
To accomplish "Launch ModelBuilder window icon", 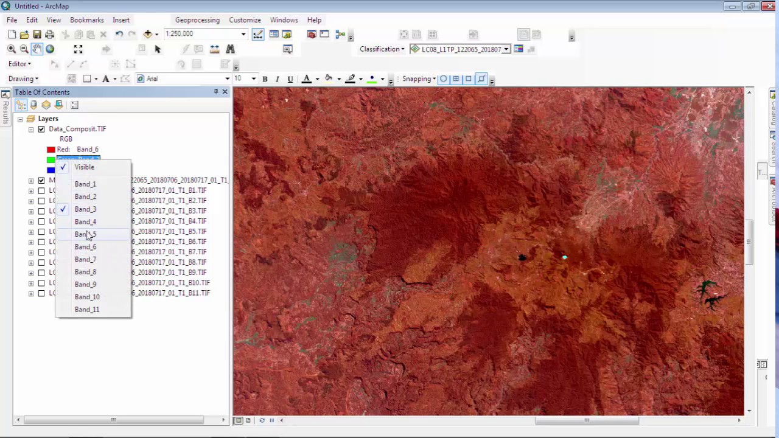I will coord(340,35).
